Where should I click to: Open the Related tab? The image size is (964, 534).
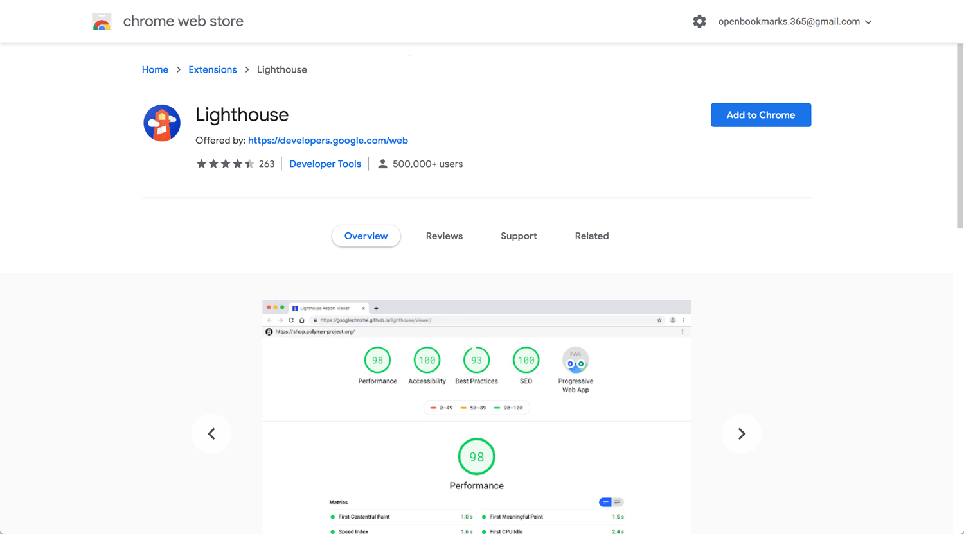click(x=592, y=236)
